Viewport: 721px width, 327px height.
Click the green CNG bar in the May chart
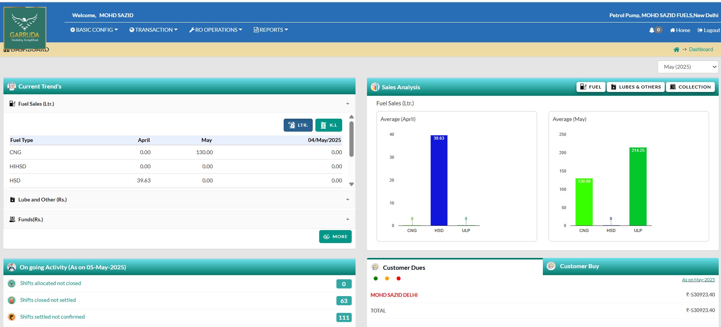(584, 202)
